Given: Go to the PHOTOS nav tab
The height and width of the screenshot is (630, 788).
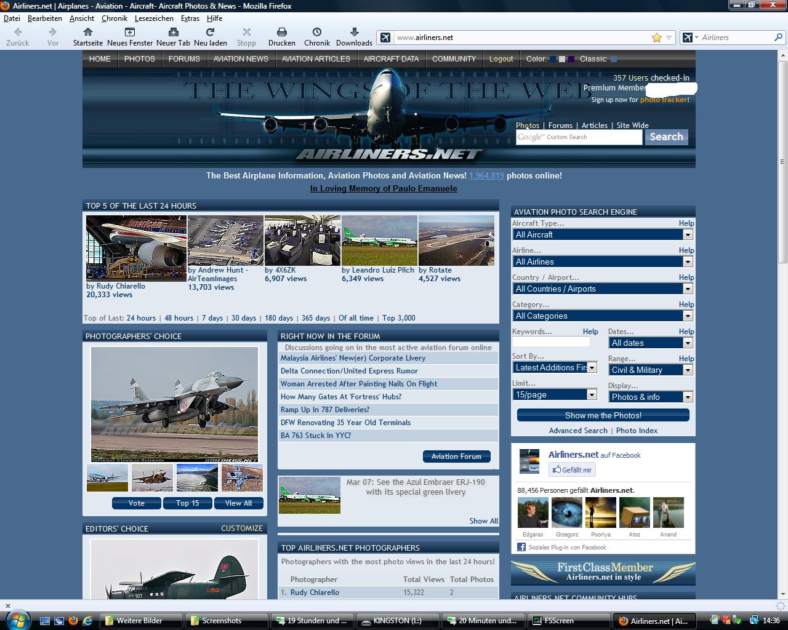Looking at the screenshot, I should coord(140,59).
